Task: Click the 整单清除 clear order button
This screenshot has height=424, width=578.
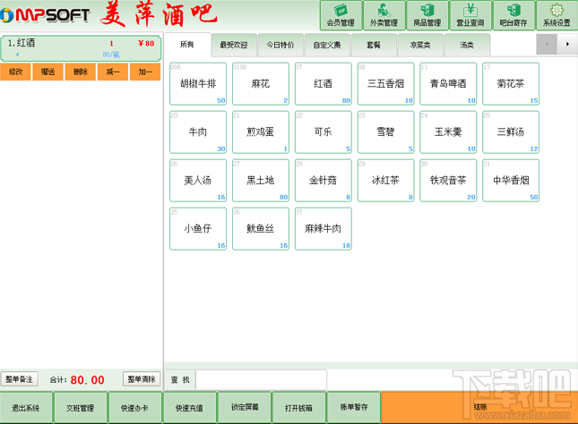Action: click(142, 379)
